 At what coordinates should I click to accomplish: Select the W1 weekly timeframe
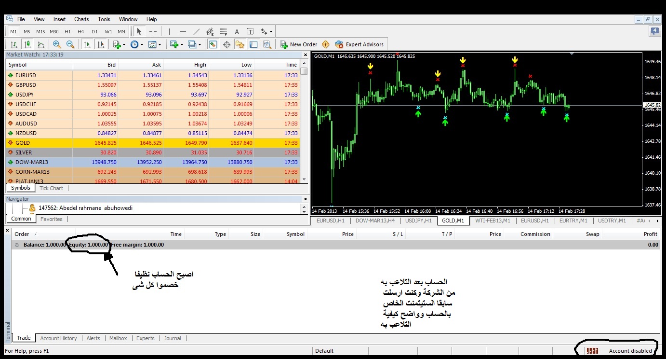[x=108, y=31]
